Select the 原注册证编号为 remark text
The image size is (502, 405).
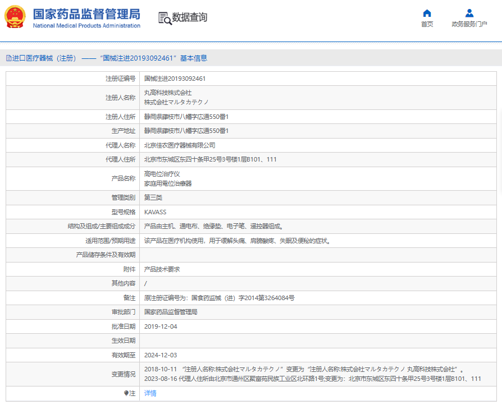[220, 298]
